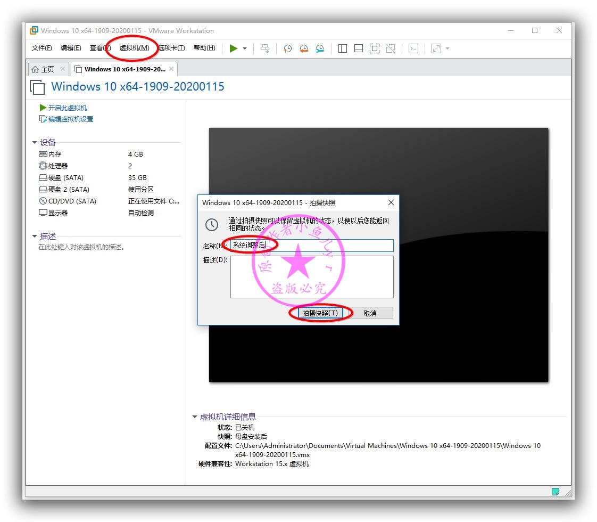Click the 正在使用文件 C:... value
The image size is (597, 522).
click(x=154, y=201)
